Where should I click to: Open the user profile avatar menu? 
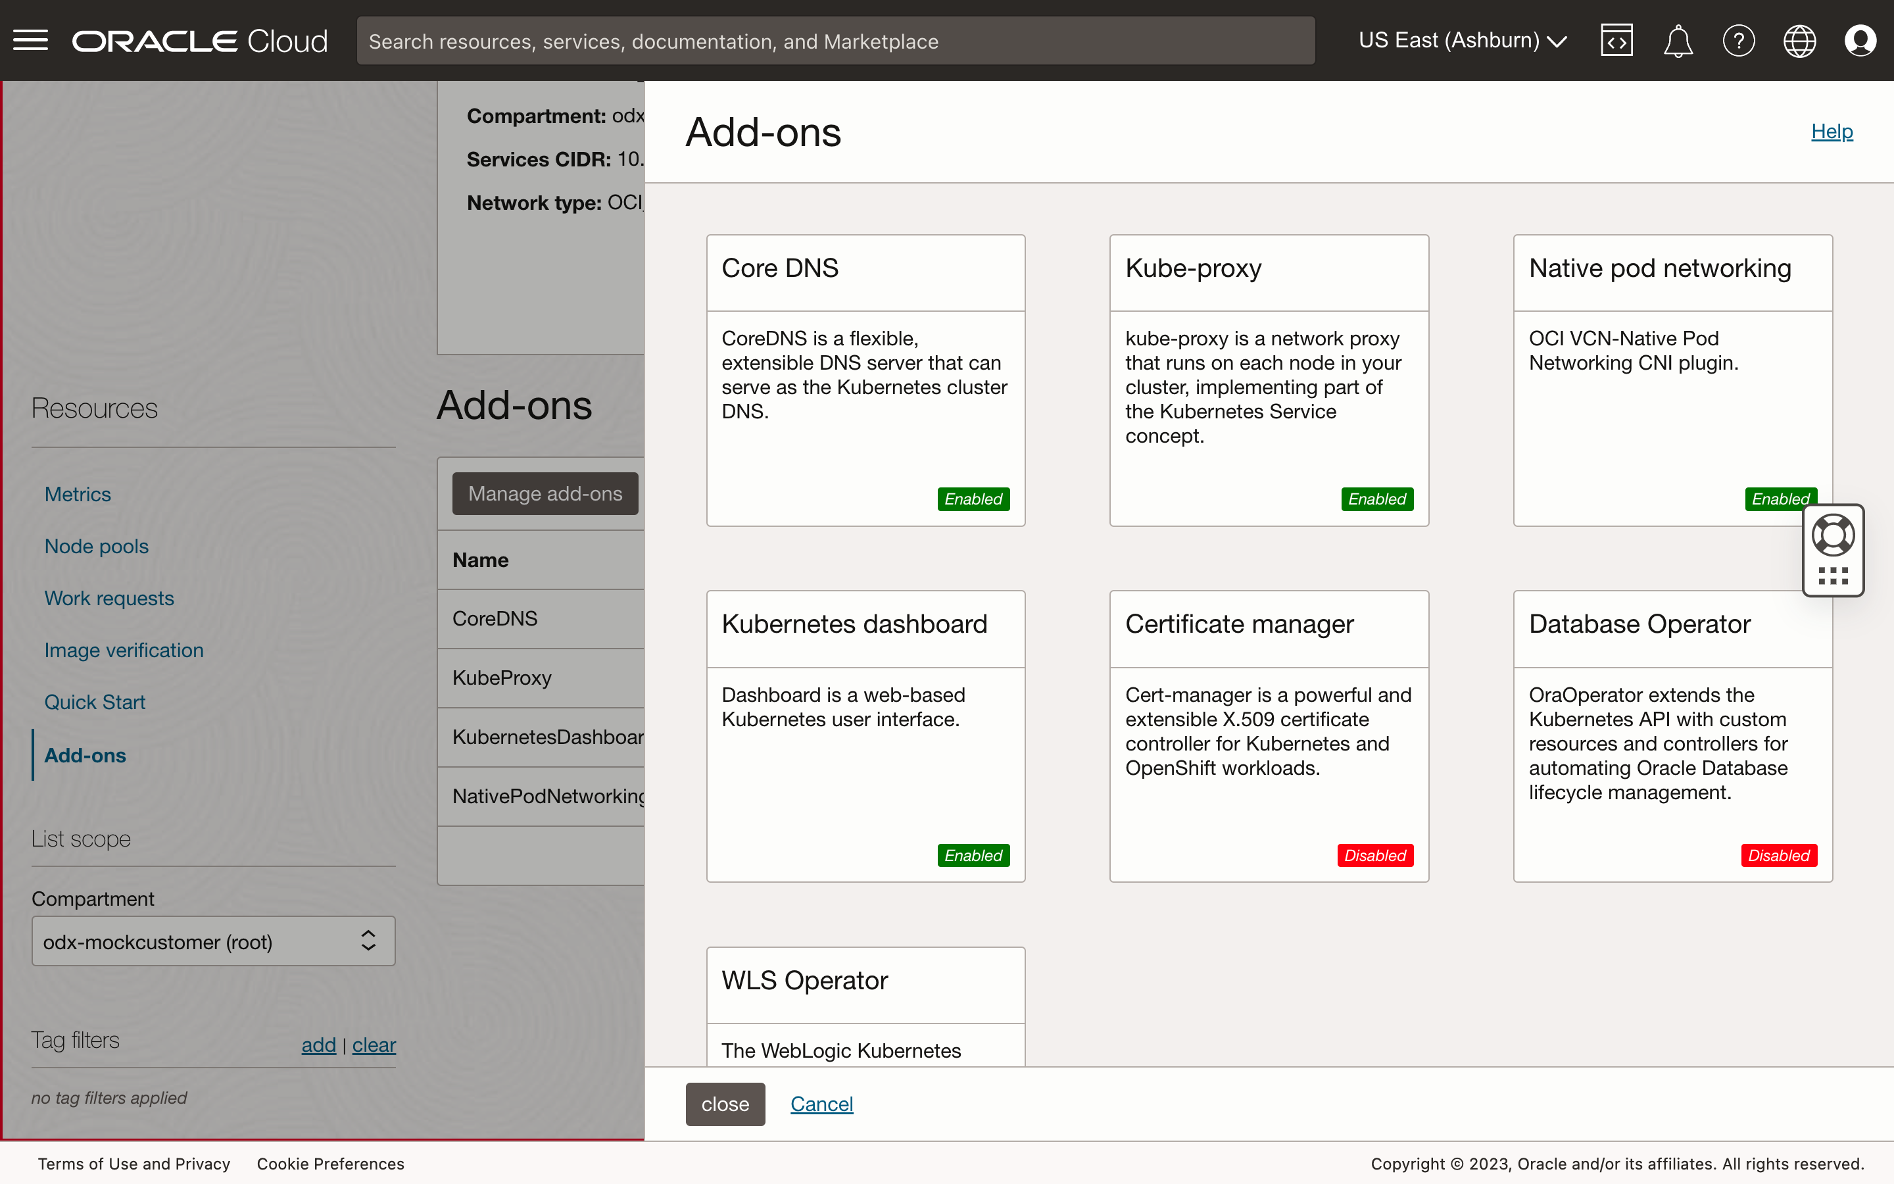click(x=1860, y=40)
